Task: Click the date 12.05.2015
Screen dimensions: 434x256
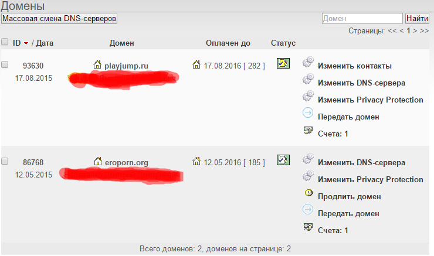Action: point(33,175)
